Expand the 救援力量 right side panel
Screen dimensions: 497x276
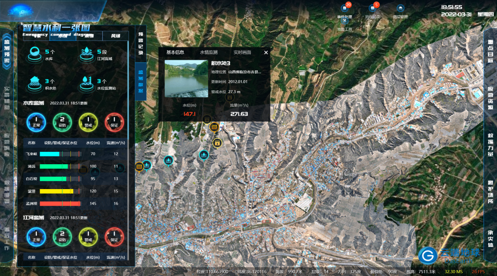point(490,145)
